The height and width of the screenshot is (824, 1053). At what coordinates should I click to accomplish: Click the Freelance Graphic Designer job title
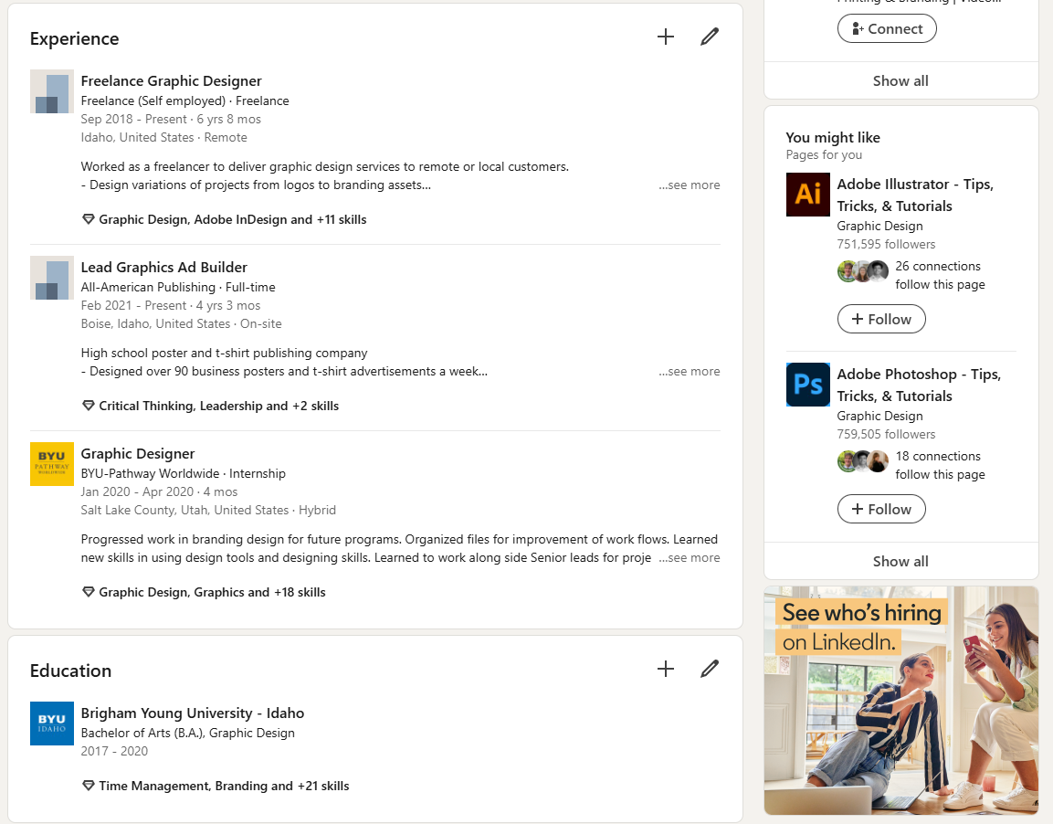[172, 80]
